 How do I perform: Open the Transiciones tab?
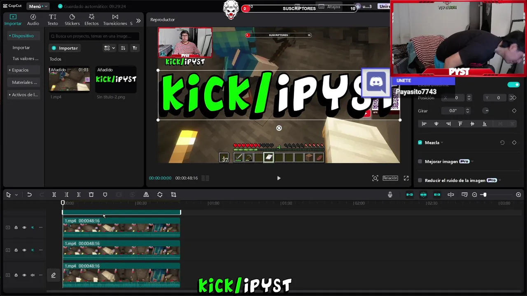tap(115, 20)
